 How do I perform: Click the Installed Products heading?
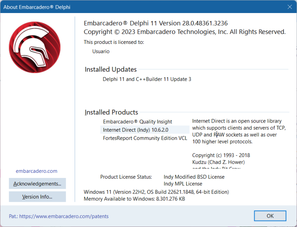pyautogui.click(x=111, y=112)
